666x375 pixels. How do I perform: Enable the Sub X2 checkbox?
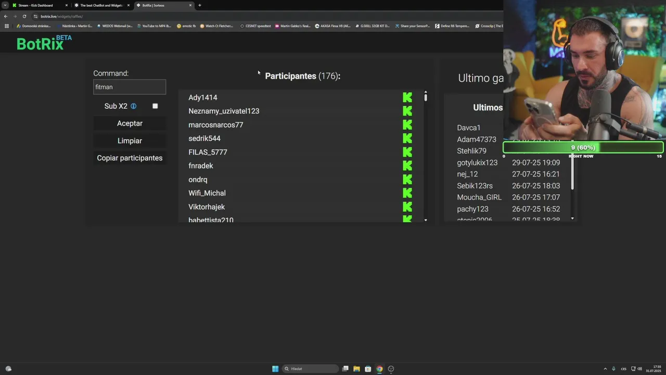(155, 106)
